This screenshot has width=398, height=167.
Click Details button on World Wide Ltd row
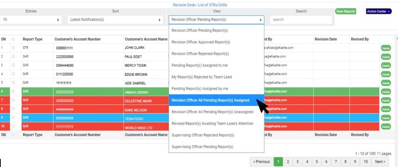pos(385,127)
